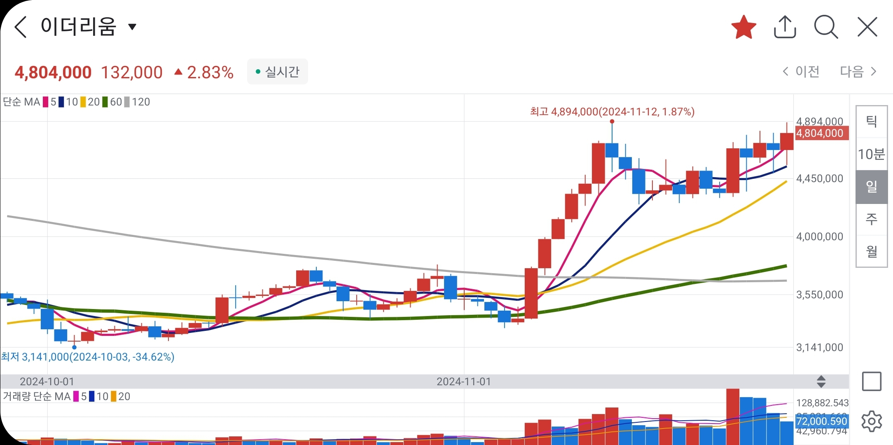Tap the red 4,804,000 axis price tag
Viewport: 893px width, 445px height.
pos(821,133)
